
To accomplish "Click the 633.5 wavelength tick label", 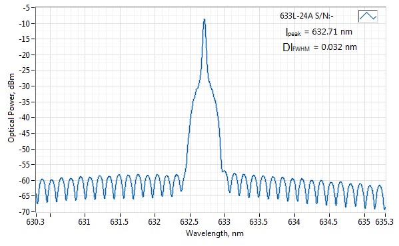I will [x=259, y=222].
